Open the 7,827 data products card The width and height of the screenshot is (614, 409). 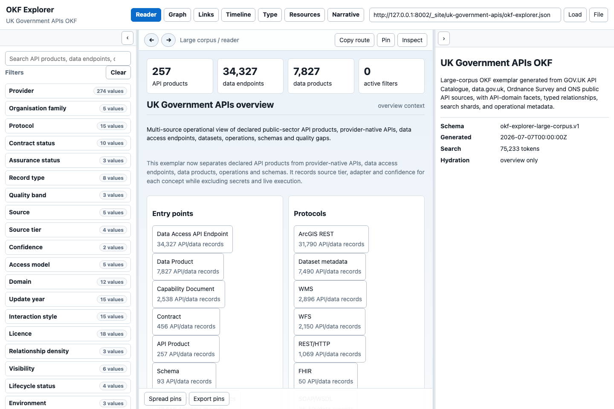click(321, 76)
